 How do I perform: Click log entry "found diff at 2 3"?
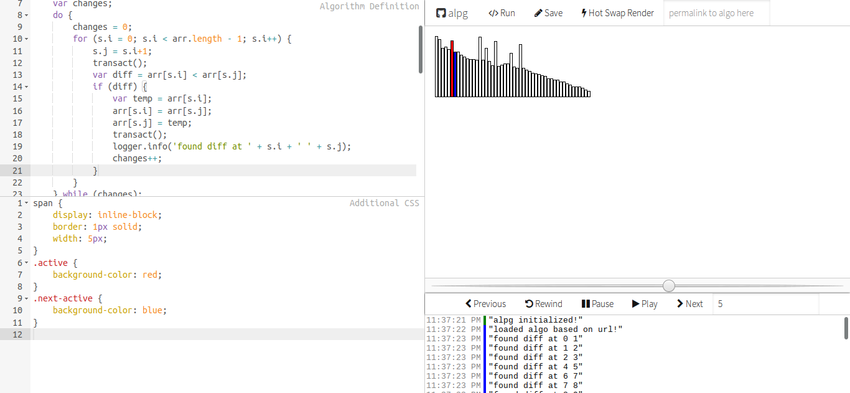(x=535, y=357)
